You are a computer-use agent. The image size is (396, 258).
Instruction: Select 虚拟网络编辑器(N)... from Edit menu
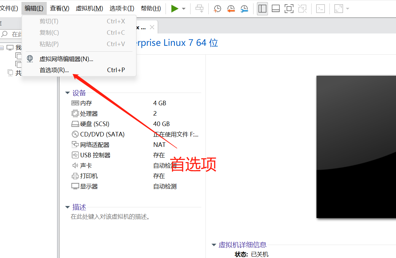(79, 59)
